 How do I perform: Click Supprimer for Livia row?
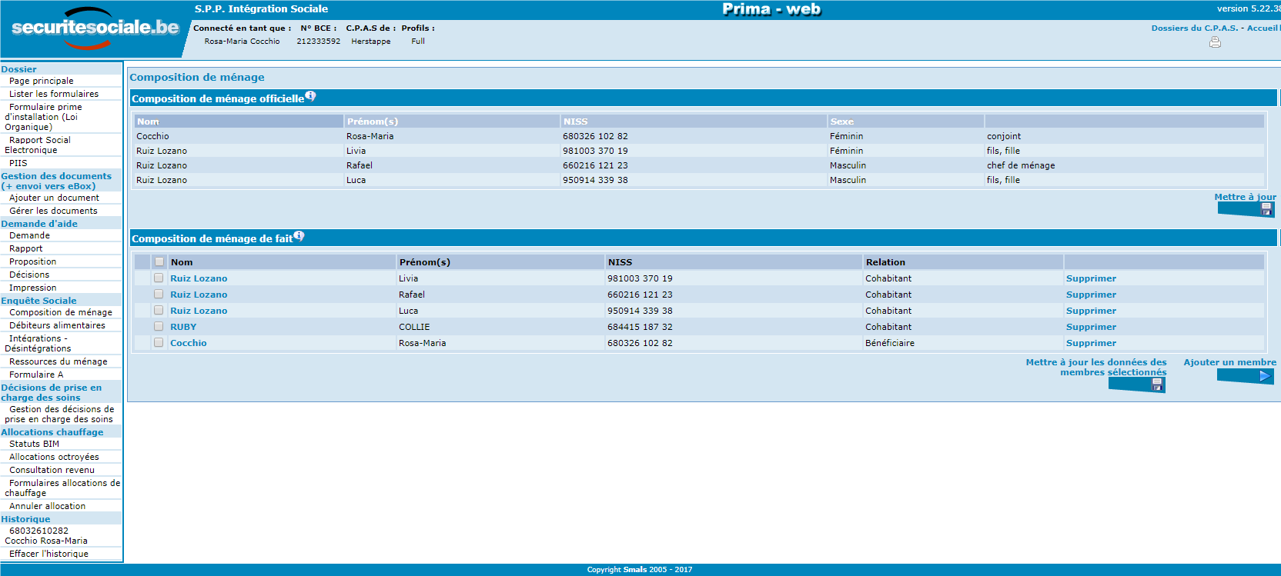pyautogui.click(x=1091, y=278)
